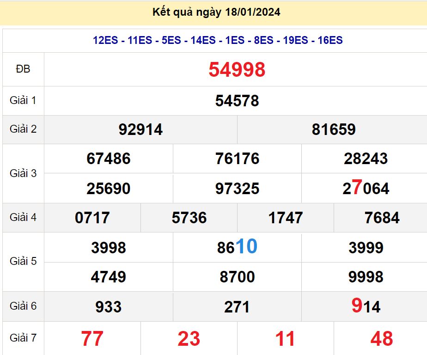Select the Giải 5 number 9998

coord(366,277)
